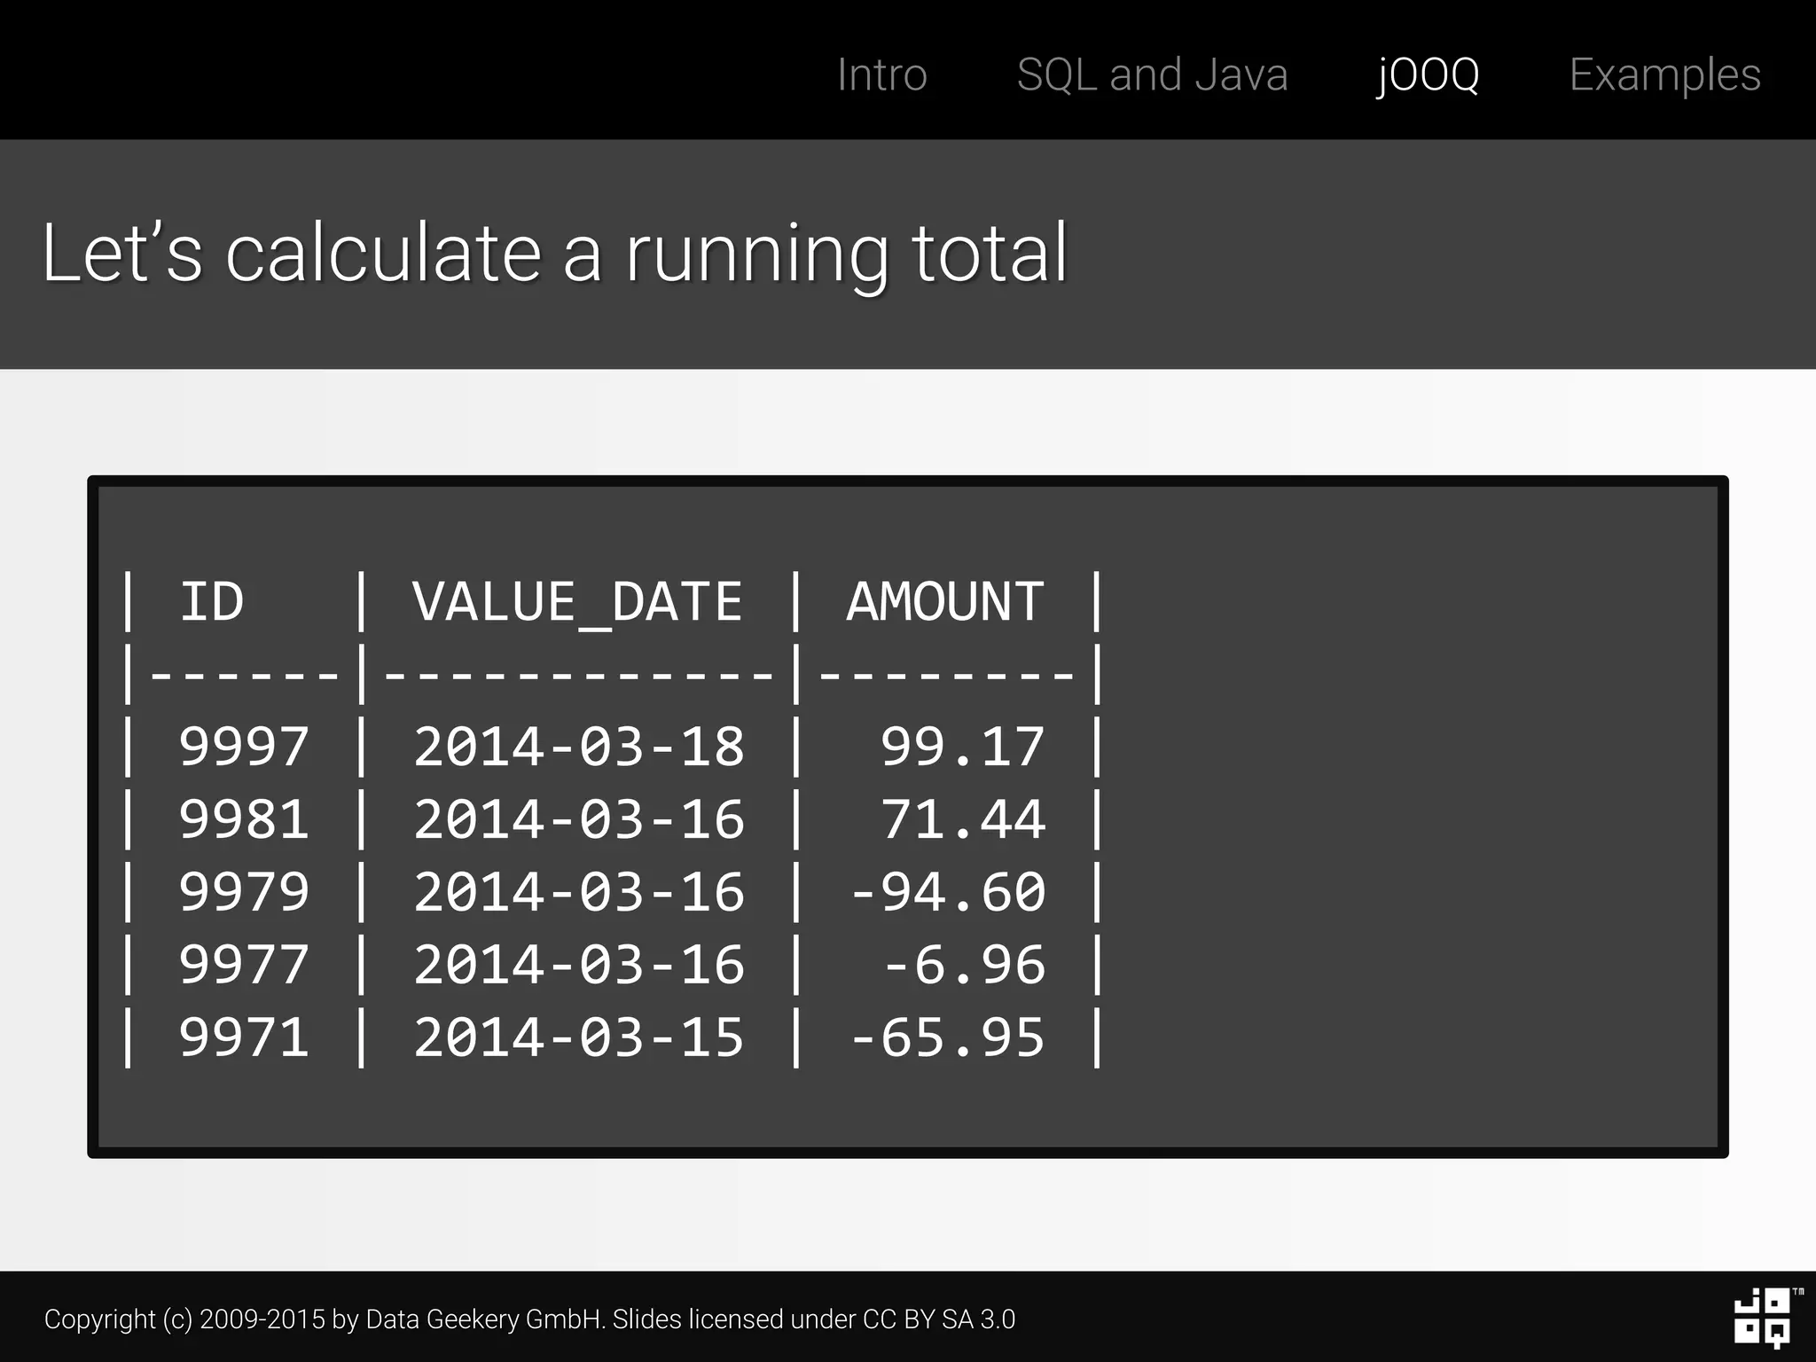Viewport: 1816px width, 1362px height.
Task: Click the ID column header
Action: (211, 601)
